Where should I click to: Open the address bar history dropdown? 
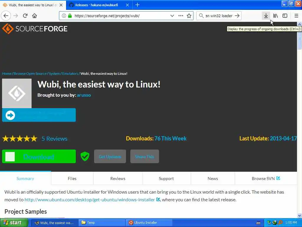tap(172, 16)
